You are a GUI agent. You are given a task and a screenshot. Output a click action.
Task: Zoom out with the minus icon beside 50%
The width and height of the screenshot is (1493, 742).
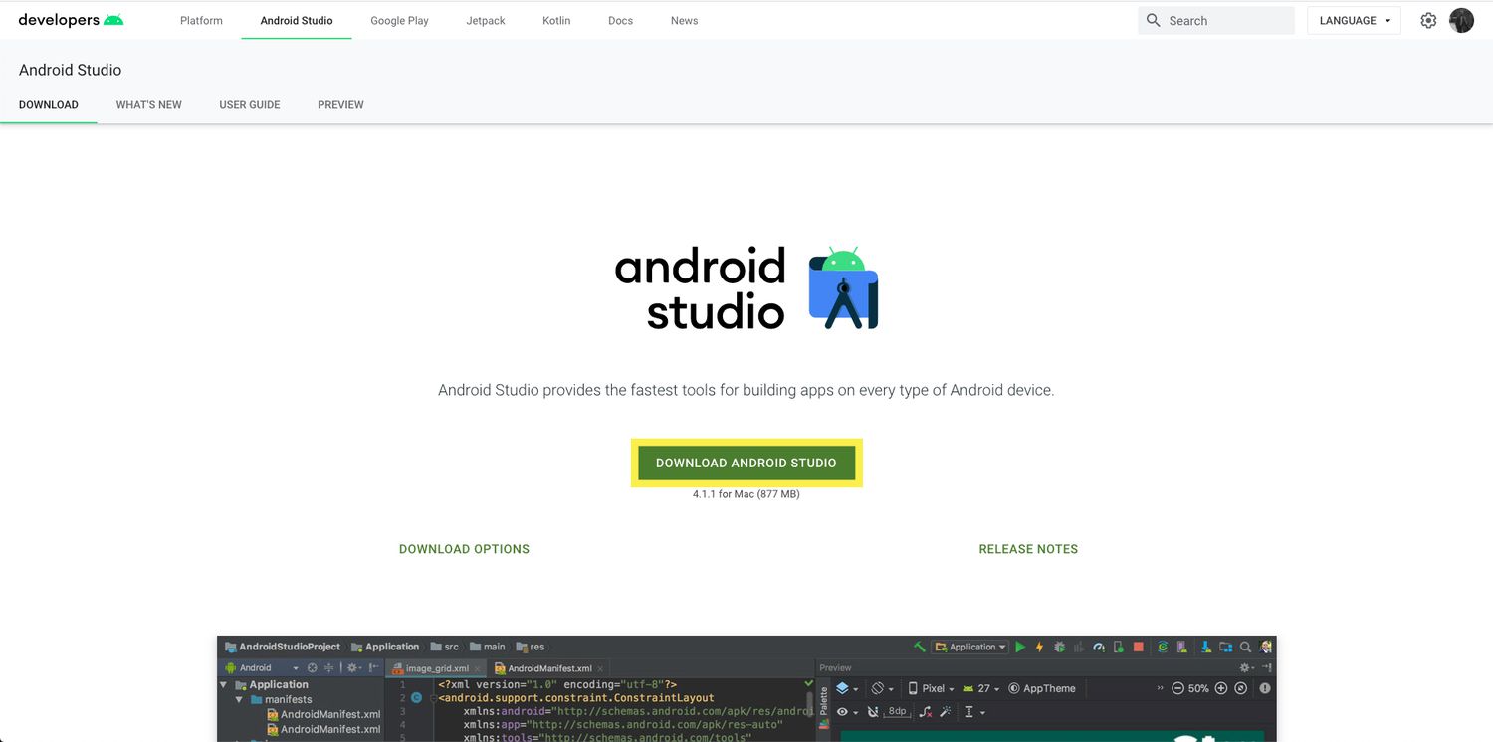[1177, 688]
